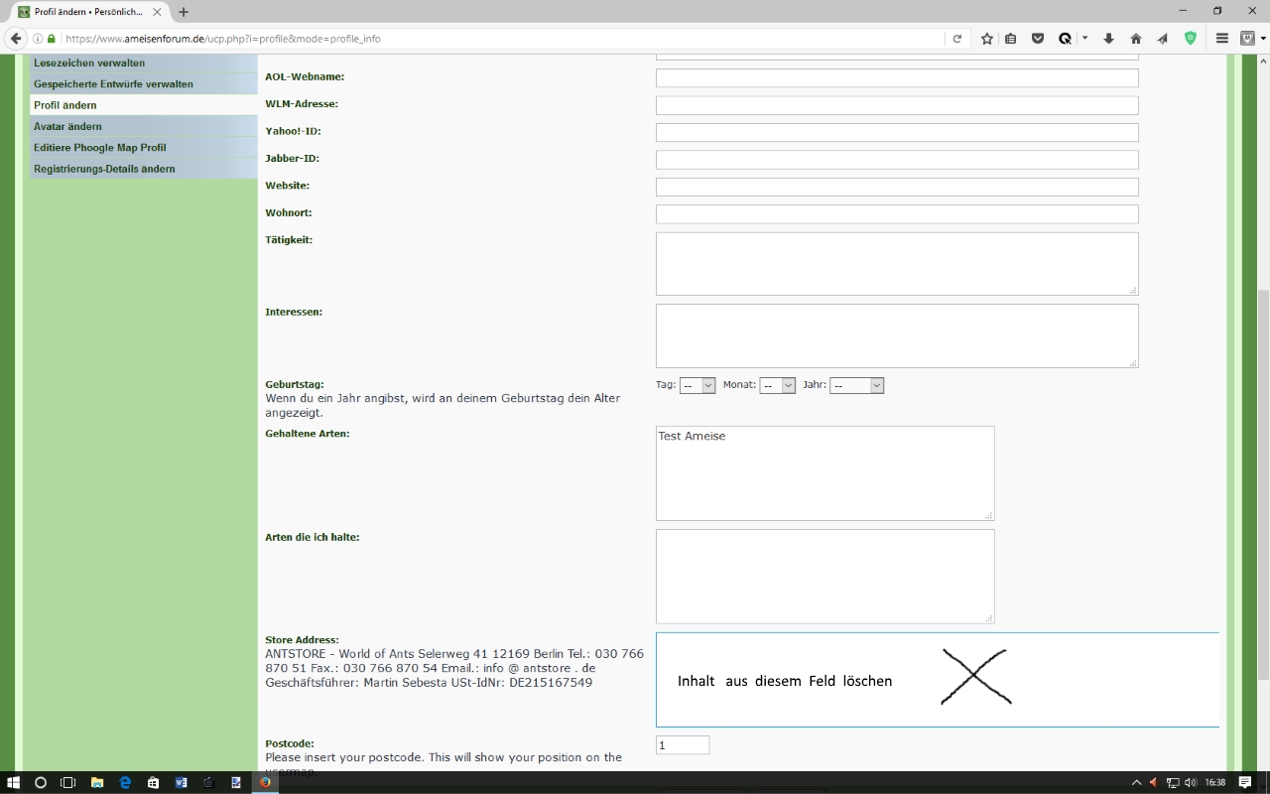1270x794 pixels.
Task: Open the Pocket save icon
Action: coord(1038,39)
